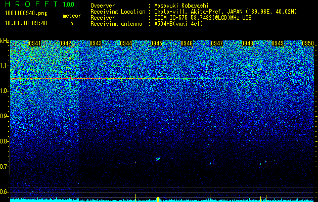Click the 0945 time label
The width and height of the screenshot is (318, 202).
click(x=156, y=43)
